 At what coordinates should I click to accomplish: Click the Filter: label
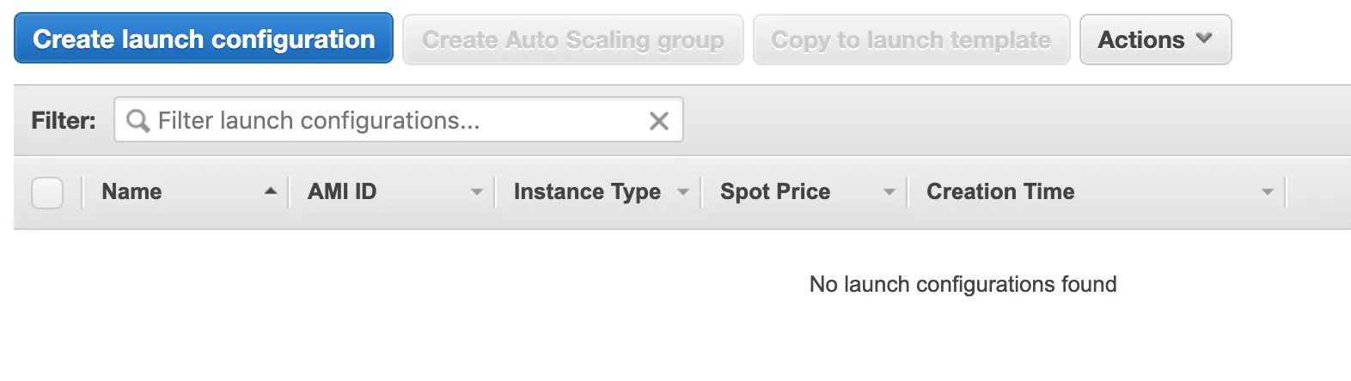(x=64, y=121)
